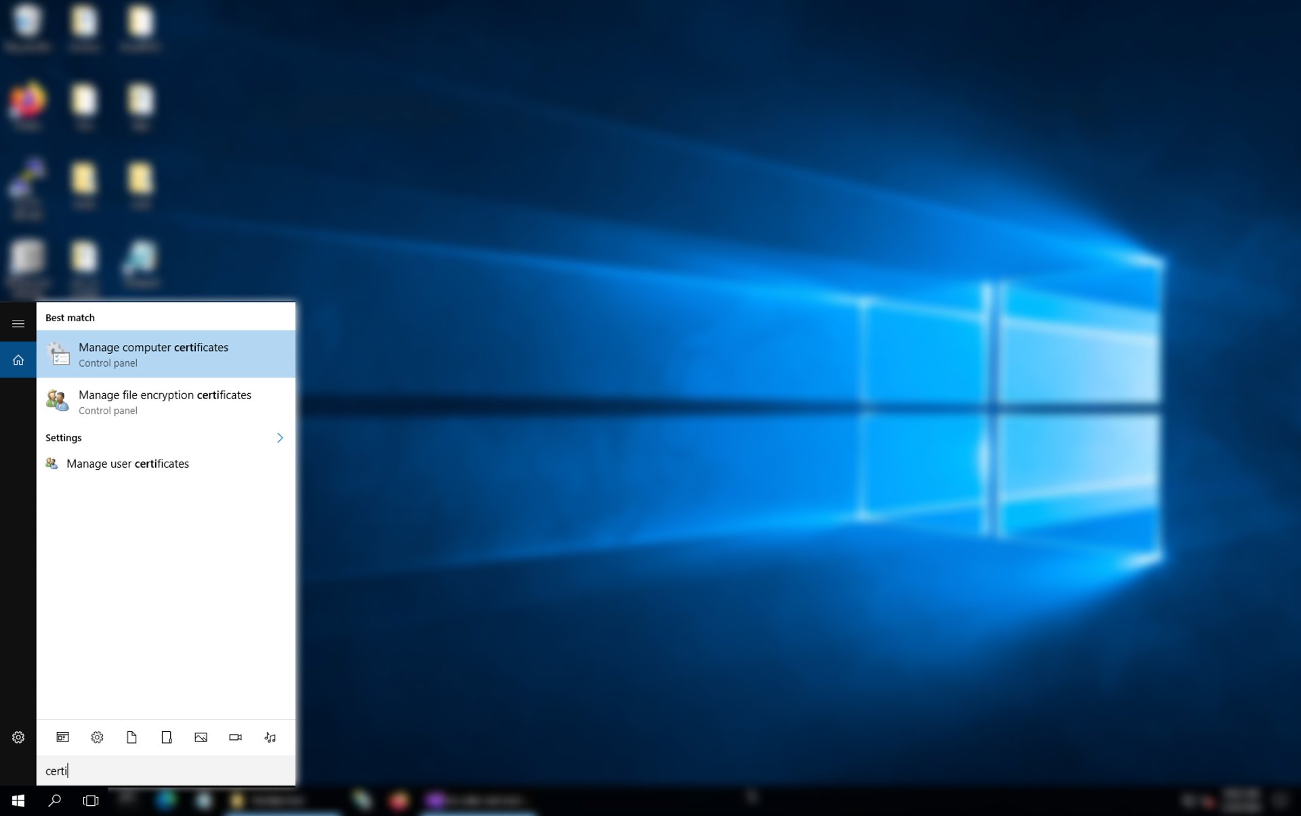Image resolution: width=1301 pixels, height=816 pixels.
Task: Expand the hamburger menu in search pane
Action: coord(18,324)
